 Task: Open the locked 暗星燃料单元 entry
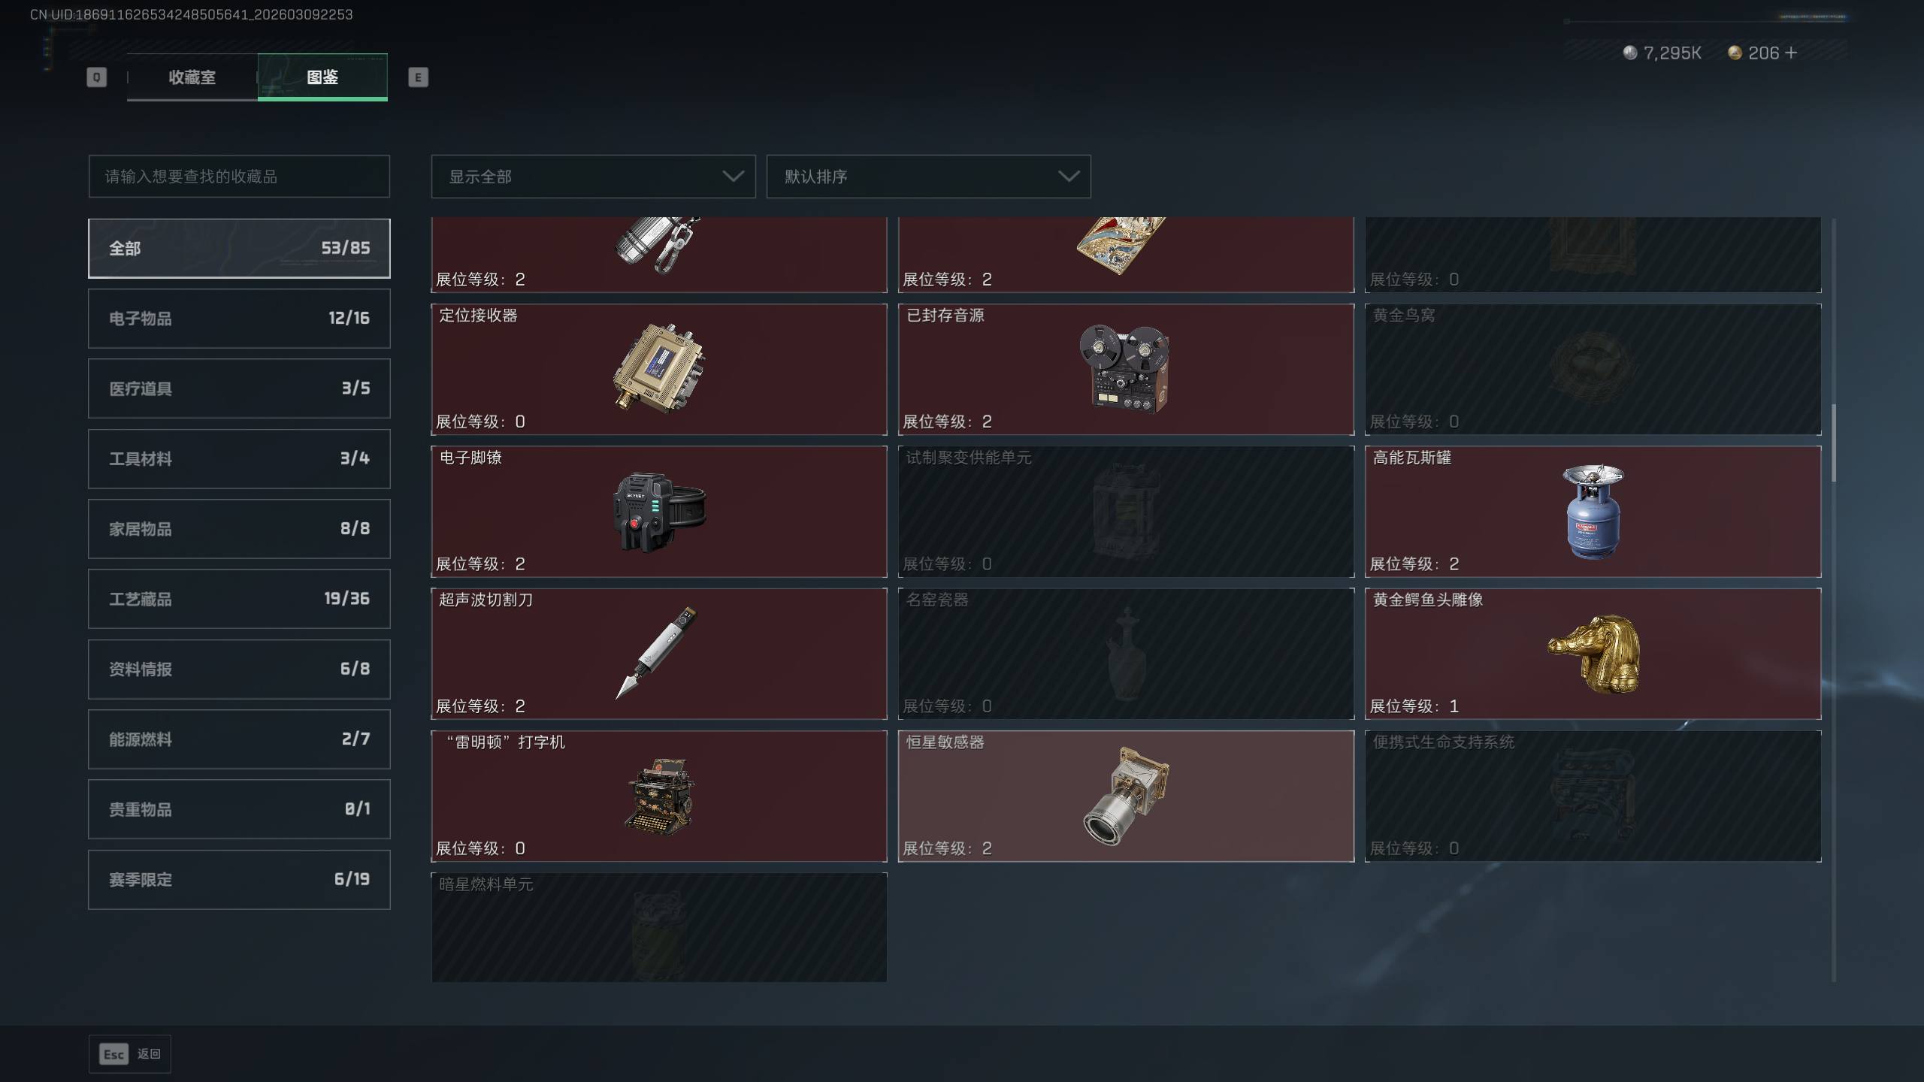659,927
